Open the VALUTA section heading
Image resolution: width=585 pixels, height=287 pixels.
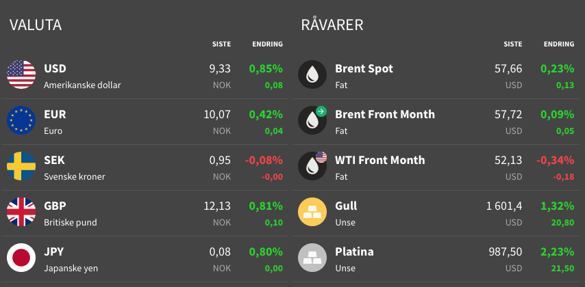tap(36, 25)
